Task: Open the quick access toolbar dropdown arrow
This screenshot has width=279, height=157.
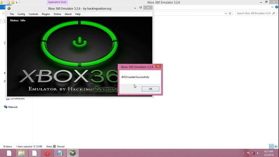Action: click(17, 3)
